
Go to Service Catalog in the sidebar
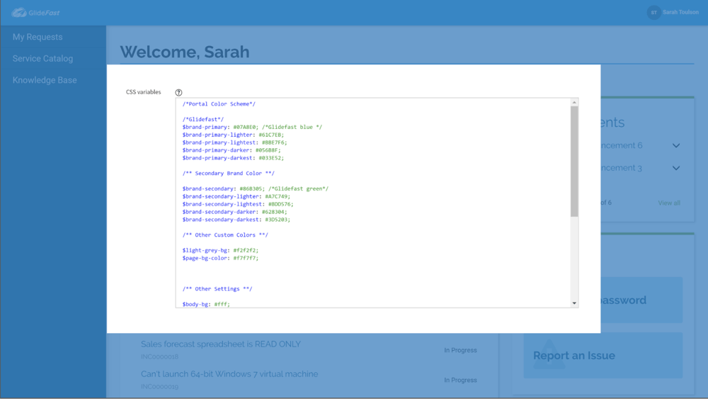42,59
